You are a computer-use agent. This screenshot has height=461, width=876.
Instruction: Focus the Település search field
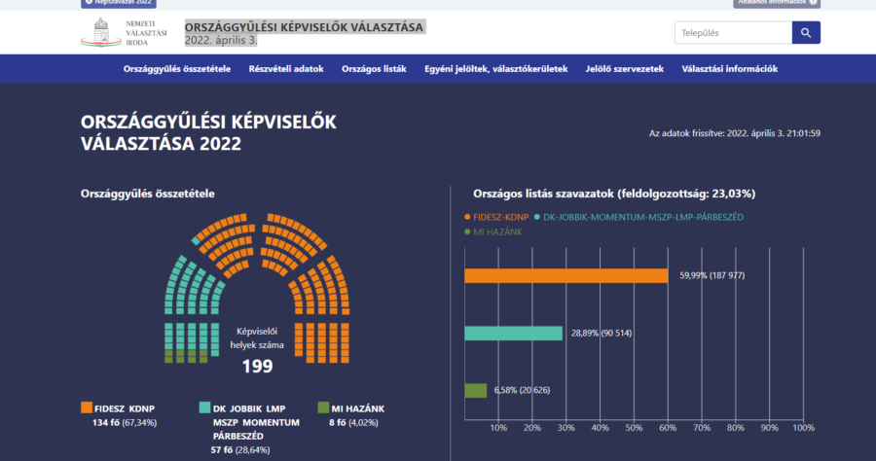733,32
